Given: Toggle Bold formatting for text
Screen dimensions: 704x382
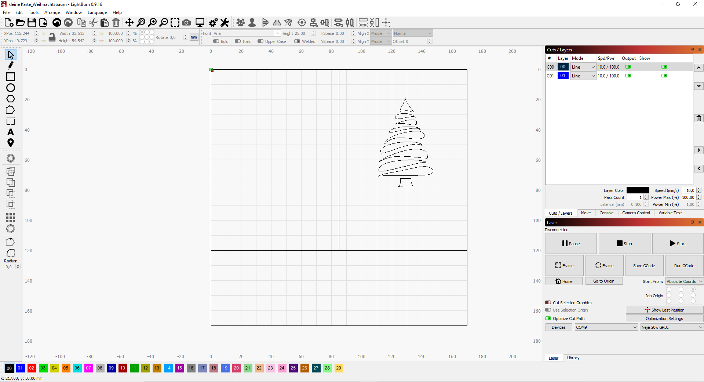Looking at the screenshot, I should 216,41.
